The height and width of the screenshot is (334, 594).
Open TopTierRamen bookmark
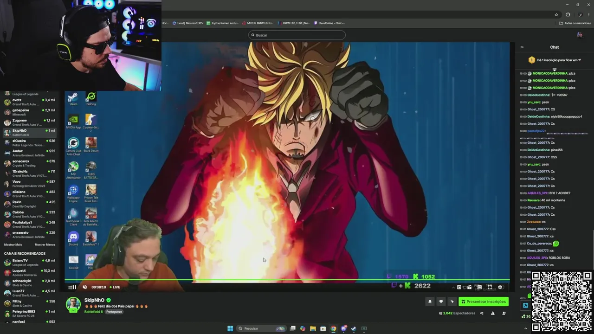click(223, 23)
